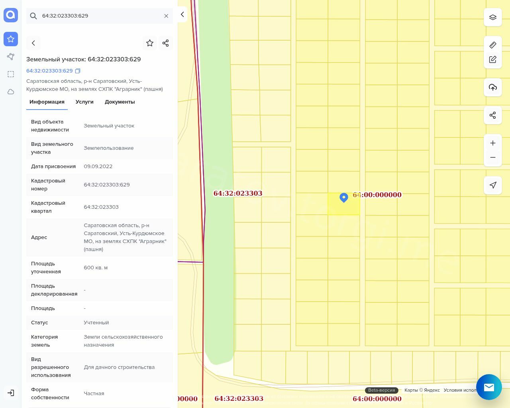This screenshot has height=408, width=510.
Task: Click into the cadastral search field
Action: pyautogui.click(x=100, y=16)
